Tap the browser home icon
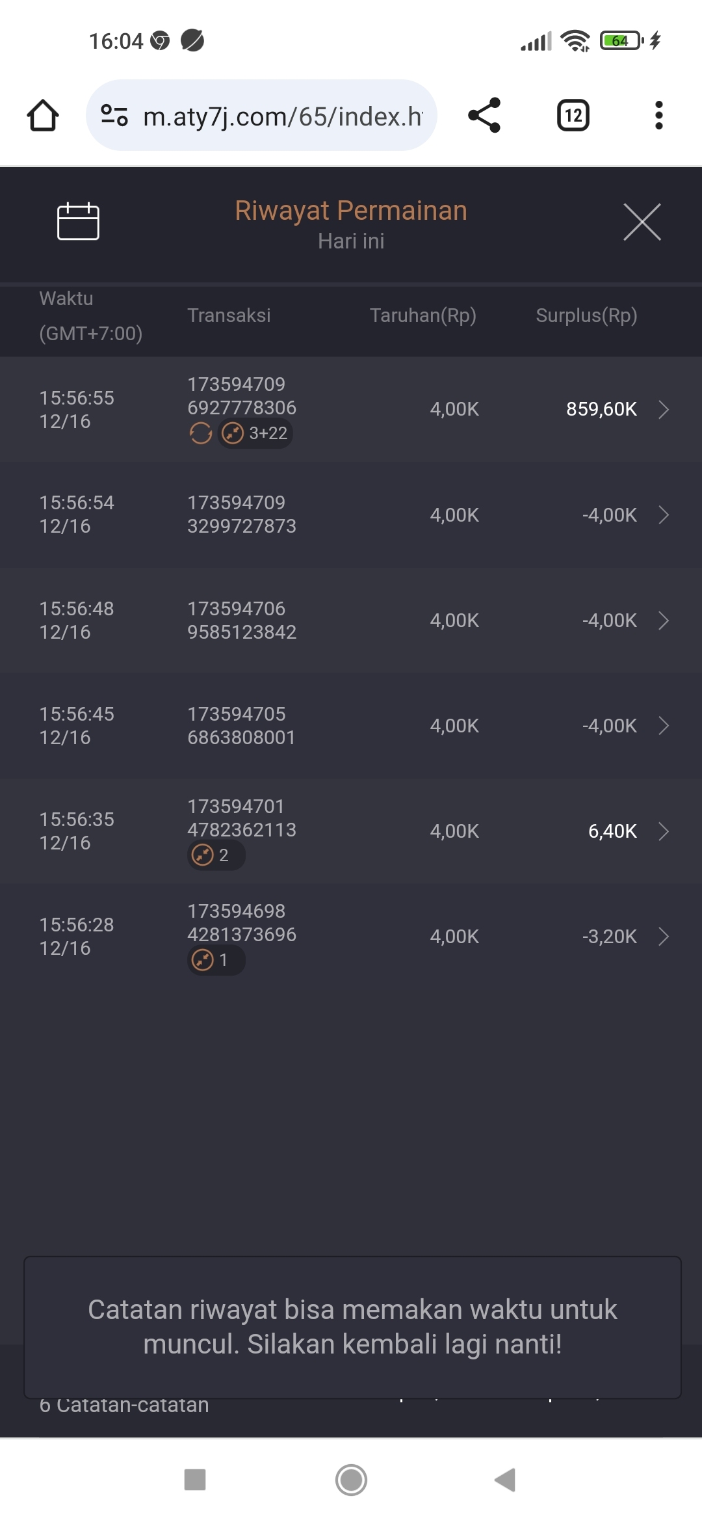Screen dimensions: 702x1522 [43, 116]
